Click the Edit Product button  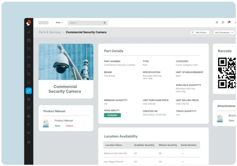(x=200, y=32)
